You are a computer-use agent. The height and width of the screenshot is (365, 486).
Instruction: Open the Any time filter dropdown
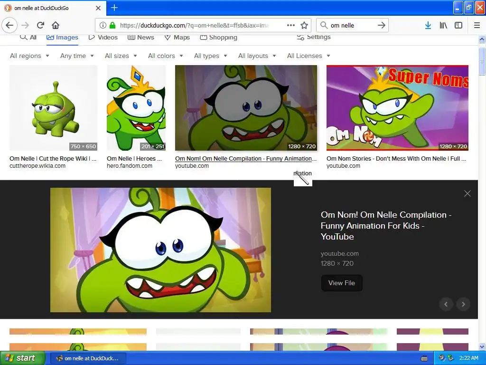click(77, 56)
